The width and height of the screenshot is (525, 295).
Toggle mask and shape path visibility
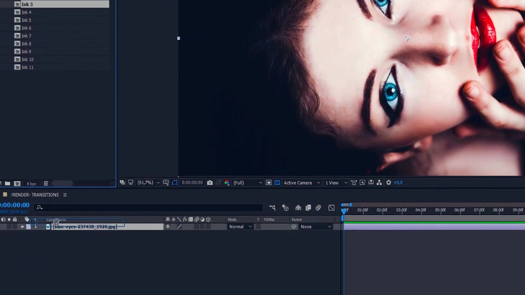click(x=174, y=182)
